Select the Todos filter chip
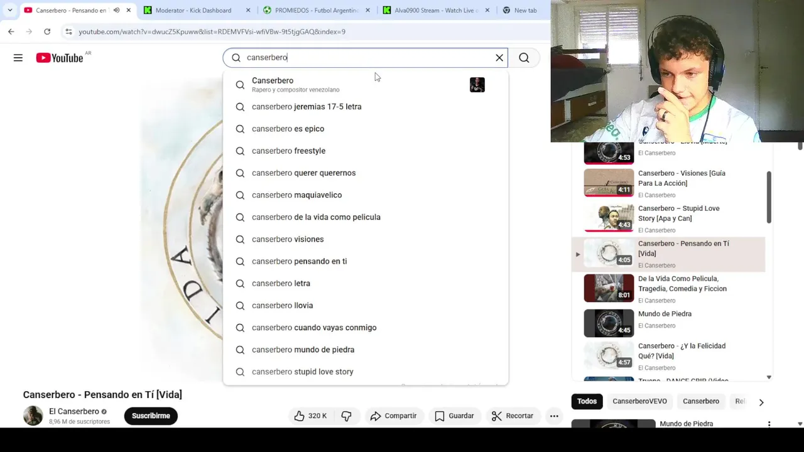Screen dimensions: 804x452 [x=587, y=401]
